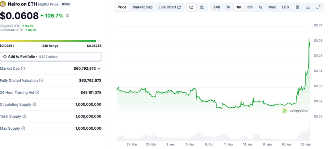Show Fully Diluted Valuation info icon
Image resolution: width=331 pixels, height=149 pixels.
coord(41,81)
